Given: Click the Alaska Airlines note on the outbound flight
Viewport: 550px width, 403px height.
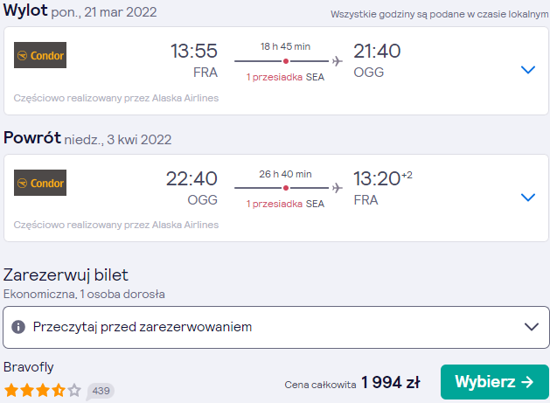Looking at the screenshot, I should [116, 98].
